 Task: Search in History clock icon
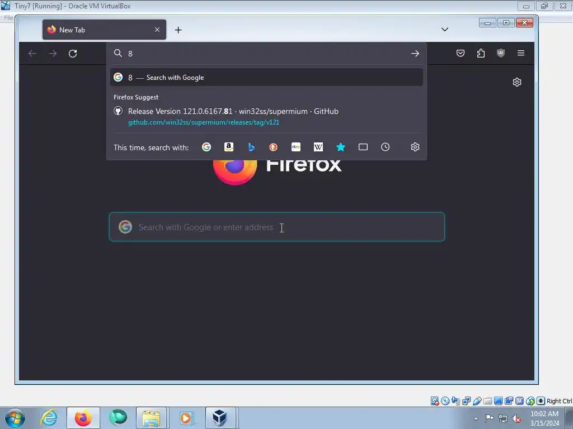tap(385, 147)
